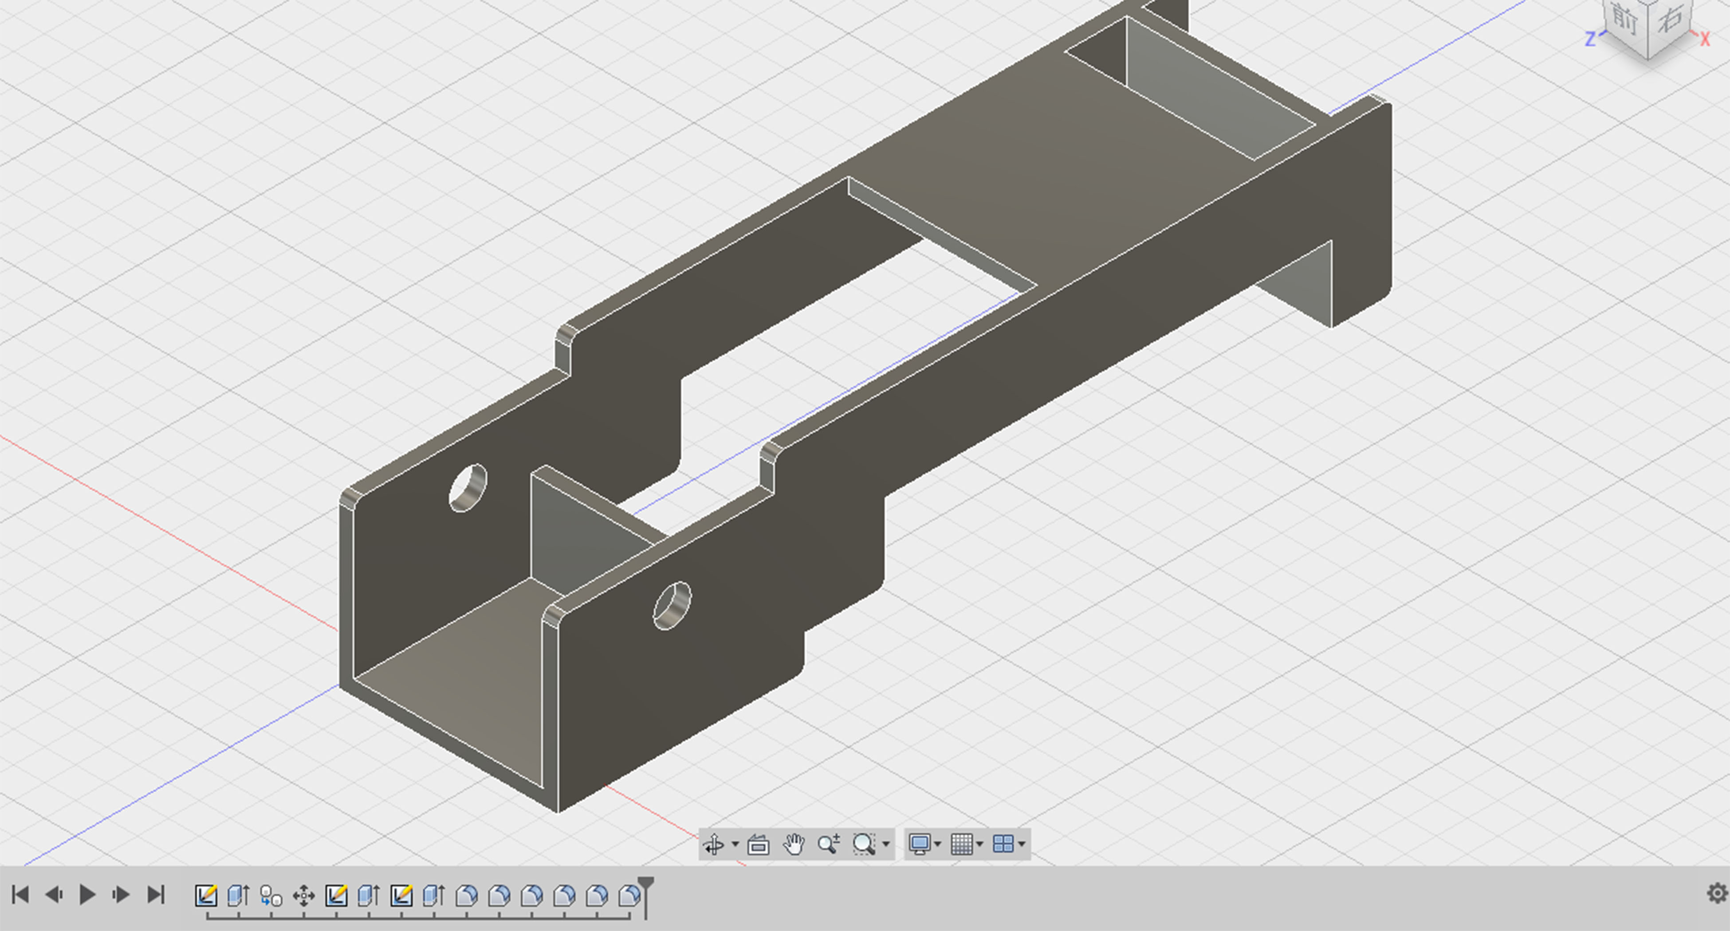Screen dimensions: 1730x931
Task: Jump to the timeline beginning
Action: pos(20,895)
